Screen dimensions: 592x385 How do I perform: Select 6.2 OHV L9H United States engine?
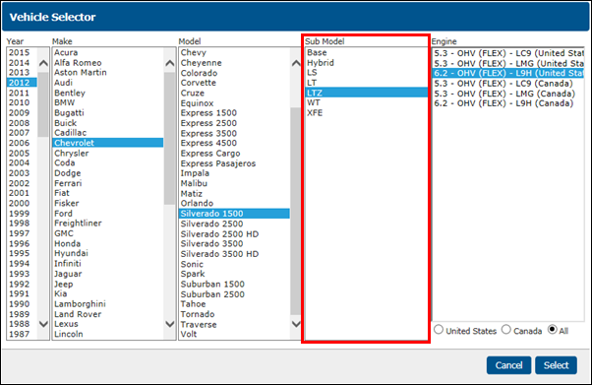click(508, 73)
